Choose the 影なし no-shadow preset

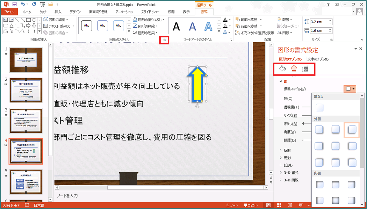[319, 108]
